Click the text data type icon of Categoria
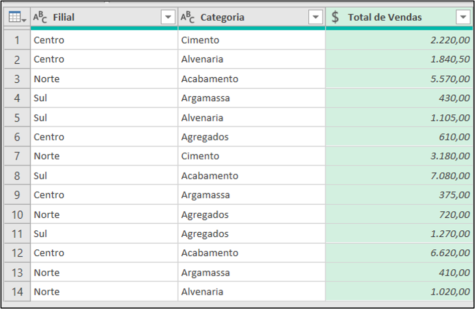This screenshot has height=309, width=475. click(x=187, y=17)
